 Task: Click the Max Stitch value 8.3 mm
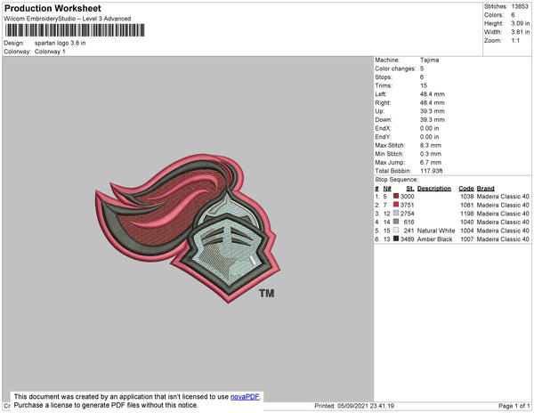(431, 145)
